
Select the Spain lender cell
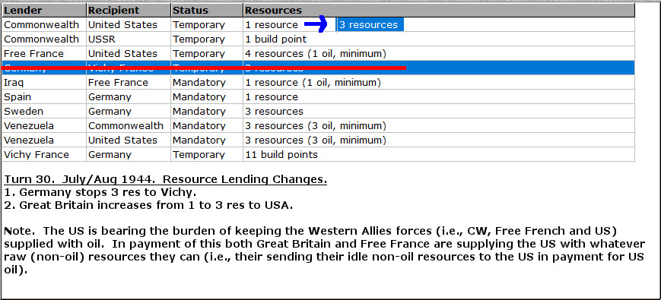44,96
